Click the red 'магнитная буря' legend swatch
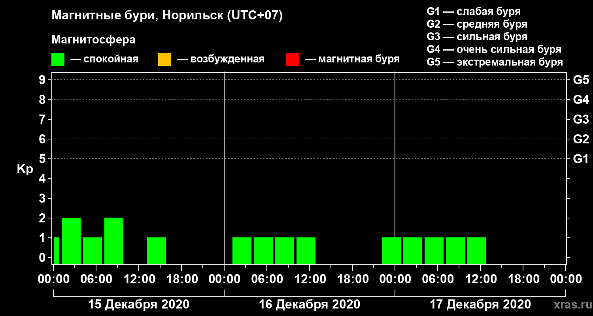 point(293,60)
